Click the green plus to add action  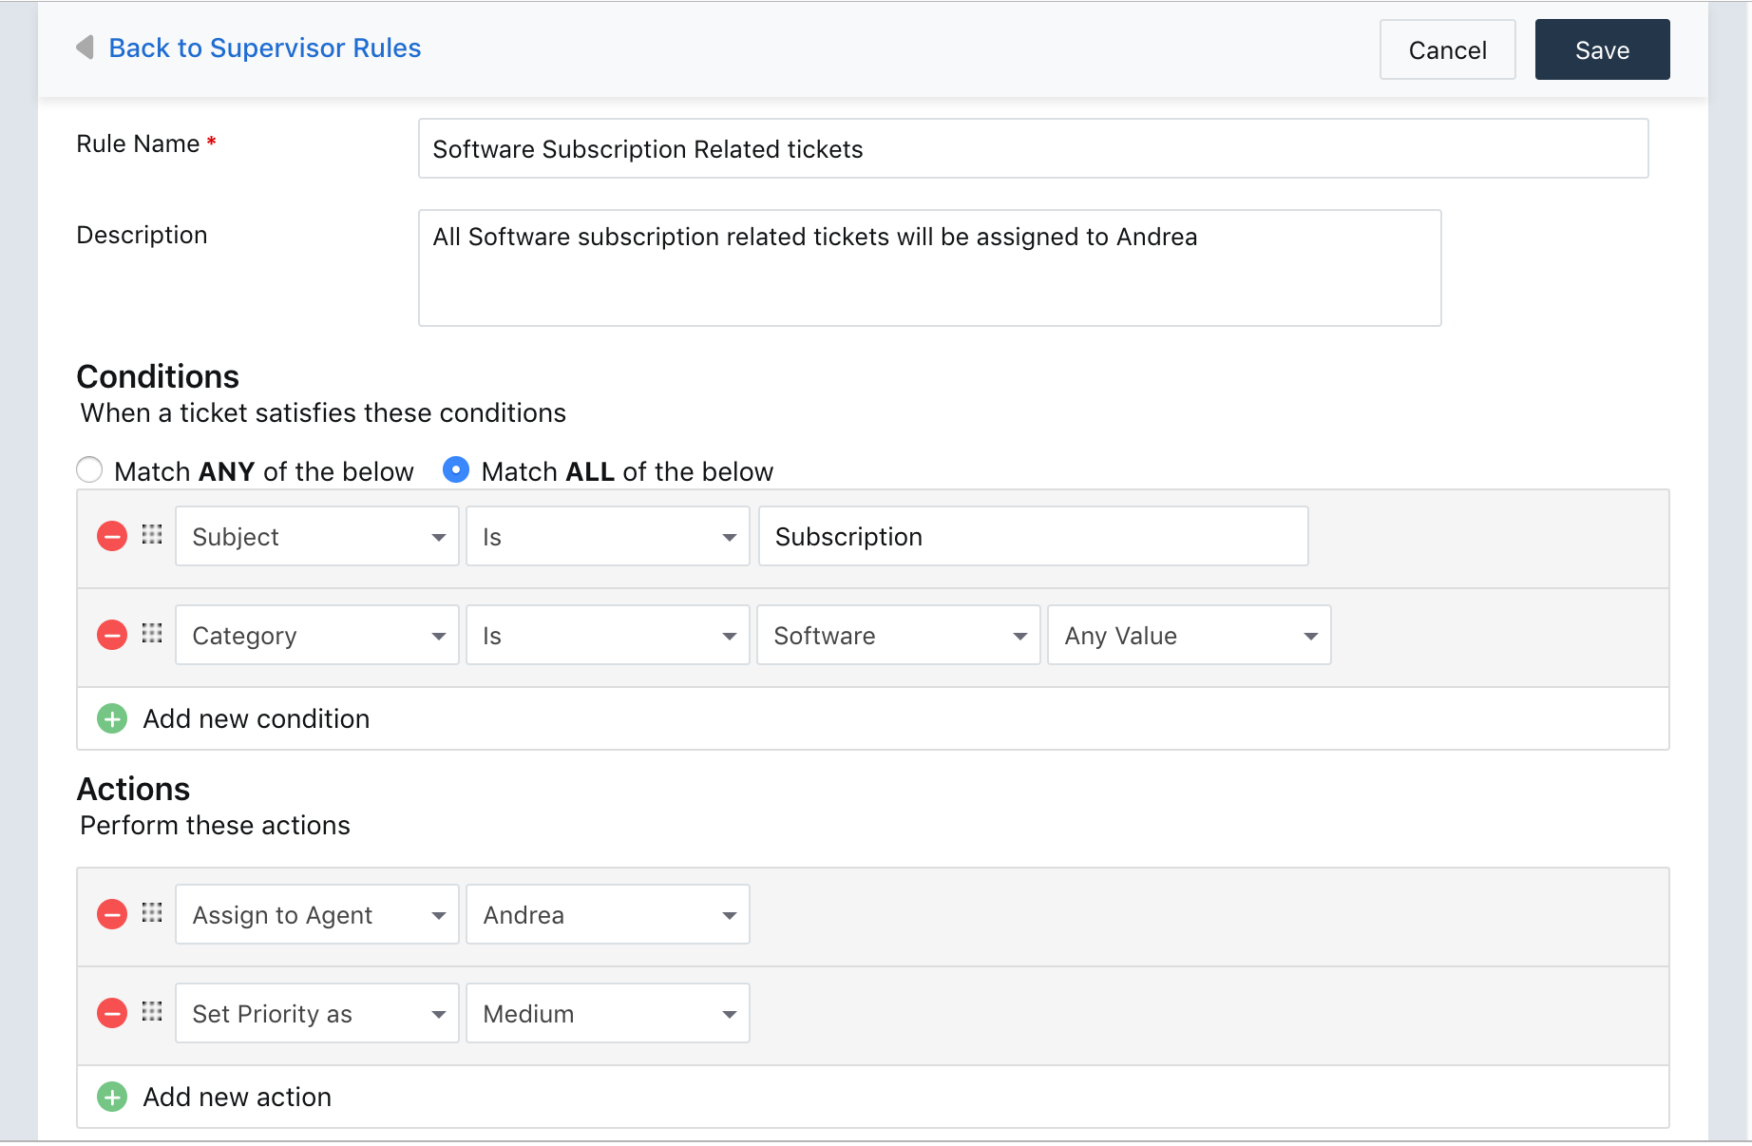[112, 1097]
